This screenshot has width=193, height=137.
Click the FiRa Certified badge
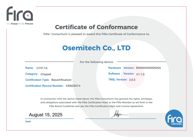(174, 118)
